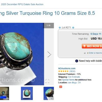Select the third ring thumbnail
The width and height of the screenshot is (102, 102).
49,93
